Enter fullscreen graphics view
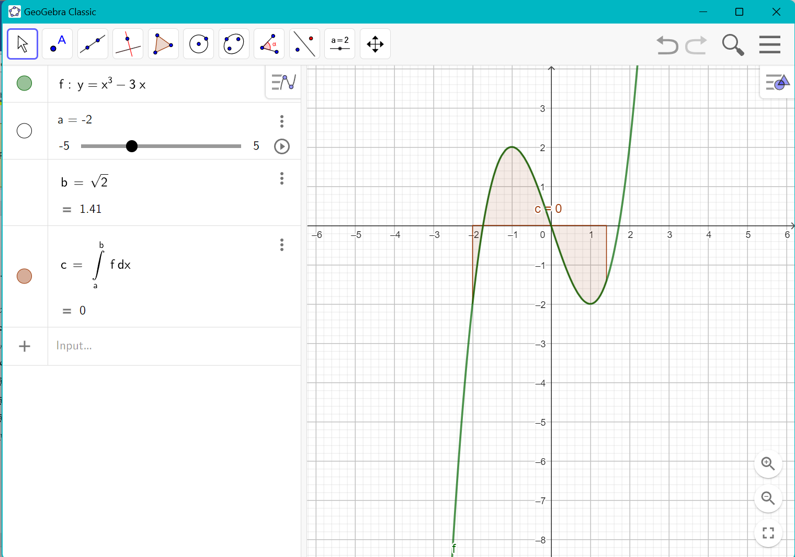795x557 pixels. (x=768, y=533)
